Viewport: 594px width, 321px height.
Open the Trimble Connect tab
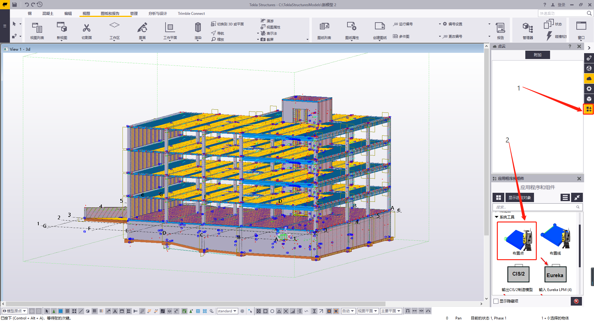coord(191,14)
